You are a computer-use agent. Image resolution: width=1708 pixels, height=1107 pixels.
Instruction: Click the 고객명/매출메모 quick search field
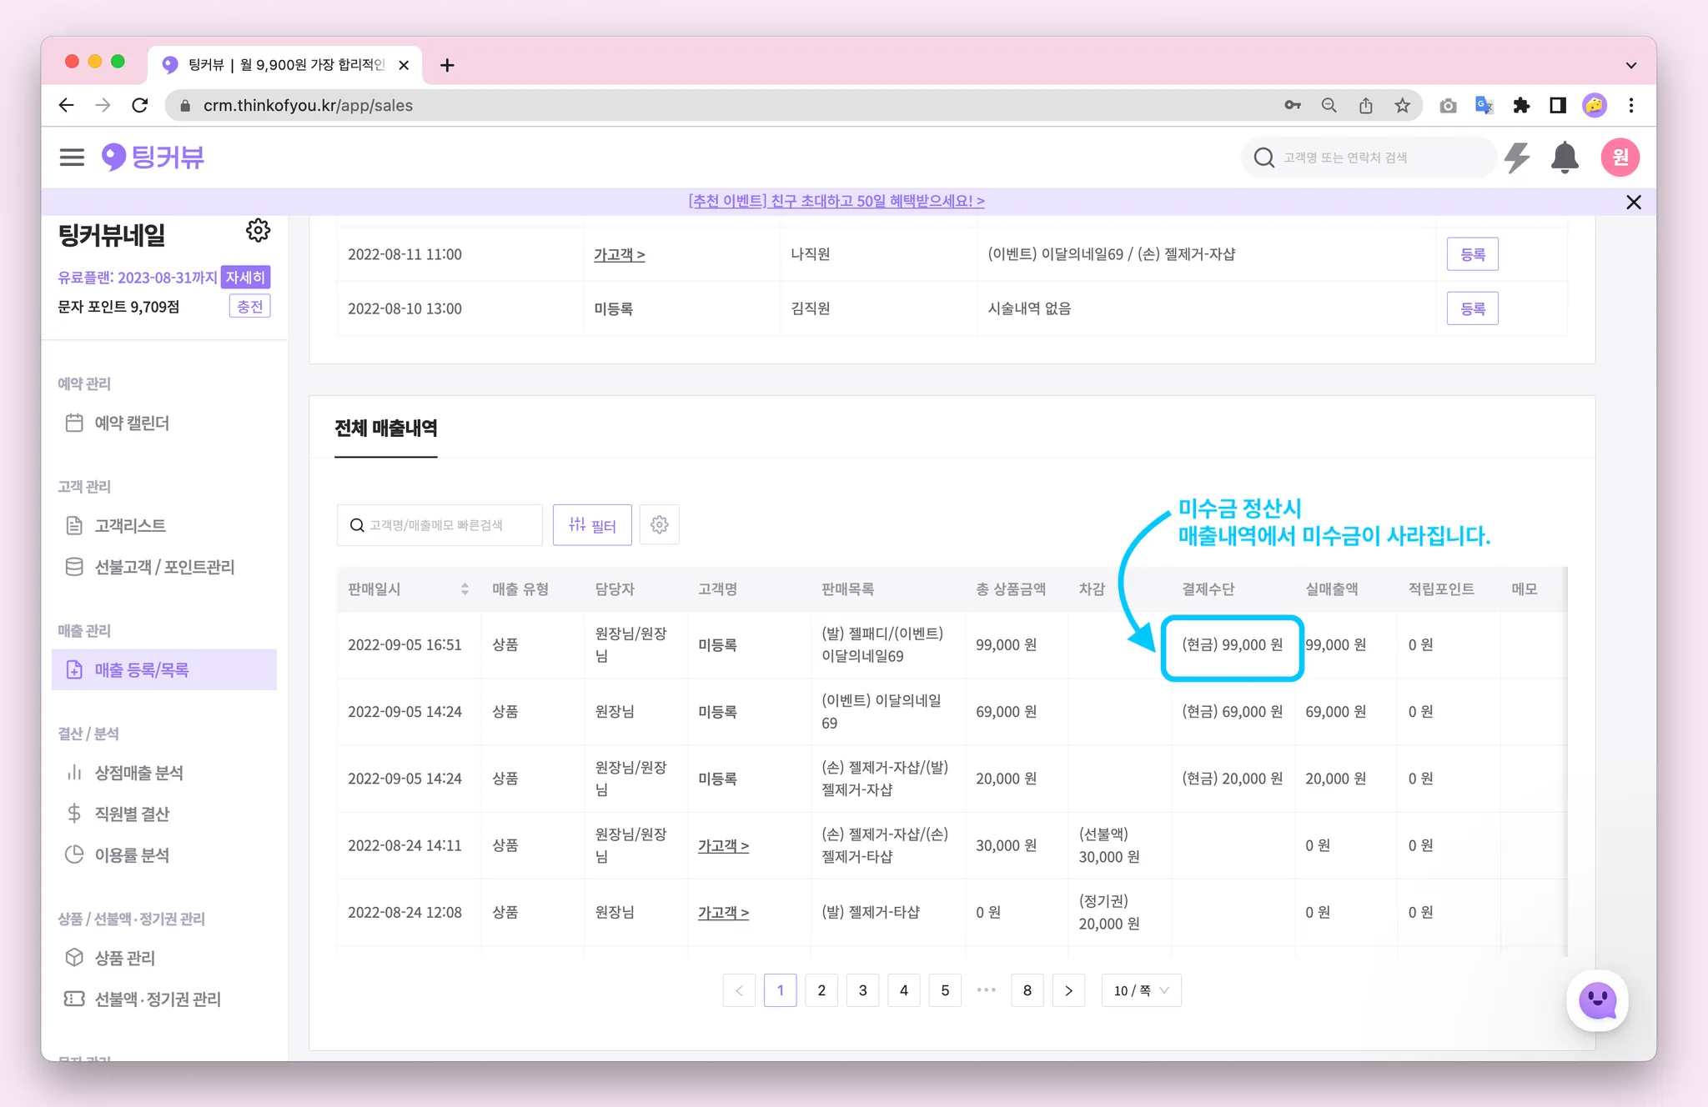[440, 525]
